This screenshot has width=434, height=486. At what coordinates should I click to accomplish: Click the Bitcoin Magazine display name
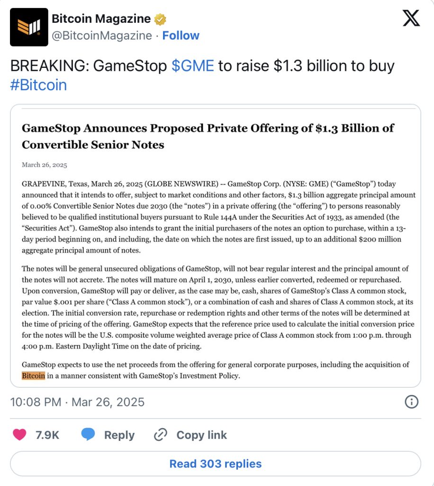pos(101,19)
